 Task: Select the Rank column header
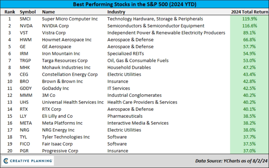coord(10,12)
